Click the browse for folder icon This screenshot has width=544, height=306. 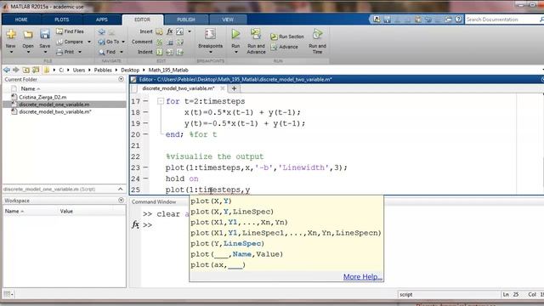tap(36, 70)
